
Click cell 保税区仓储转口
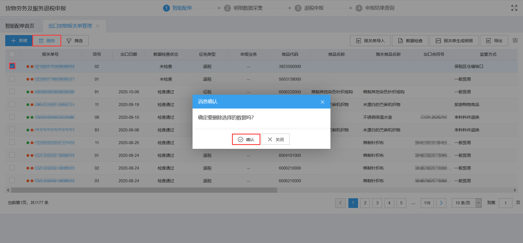pyautogui.click(x=469, y=67)
